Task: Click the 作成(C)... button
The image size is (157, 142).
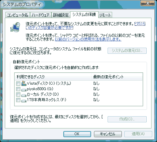Action: point(127,119)
